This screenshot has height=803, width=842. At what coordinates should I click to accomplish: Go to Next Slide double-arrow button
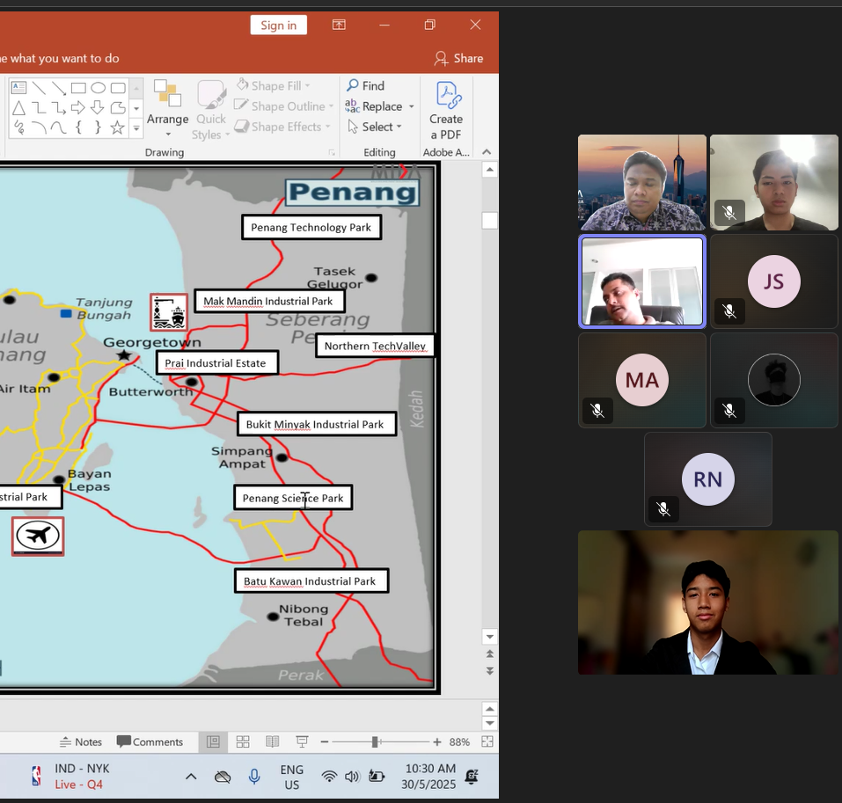[490, 671]
